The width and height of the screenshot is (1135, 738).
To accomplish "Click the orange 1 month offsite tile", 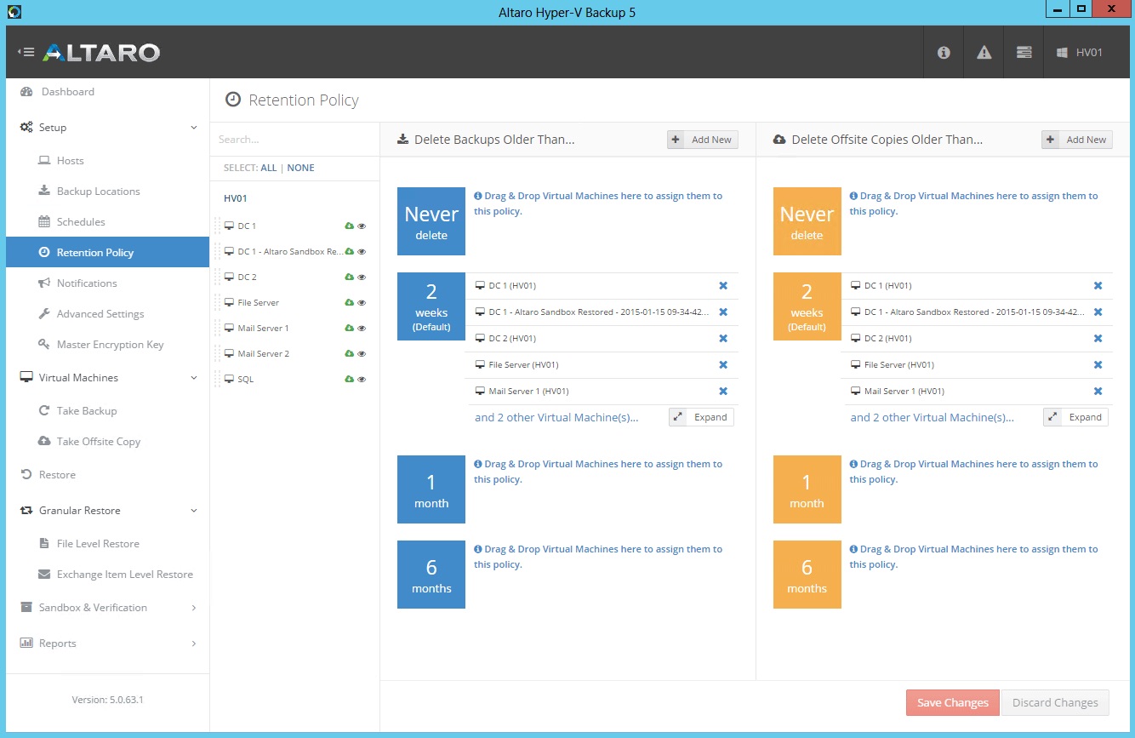I will (807, 489).
